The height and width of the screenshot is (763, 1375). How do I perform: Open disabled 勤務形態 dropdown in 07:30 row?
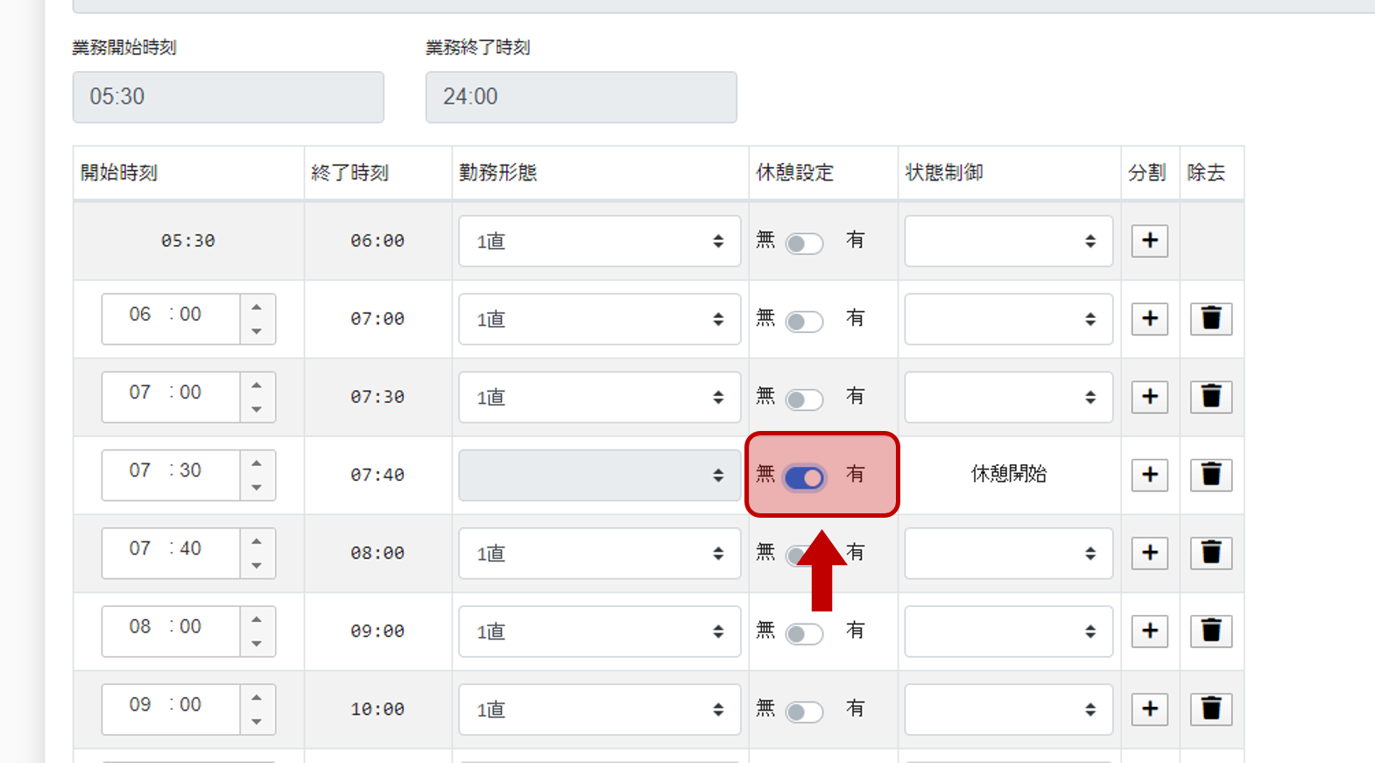[x=599, y=475]
